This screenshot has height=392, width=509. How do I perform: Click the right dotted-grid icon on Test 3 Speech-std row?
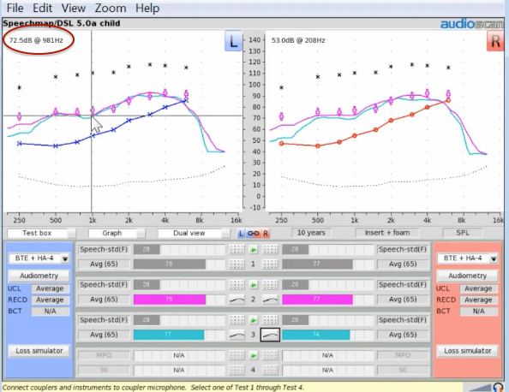tap(270, 320)
